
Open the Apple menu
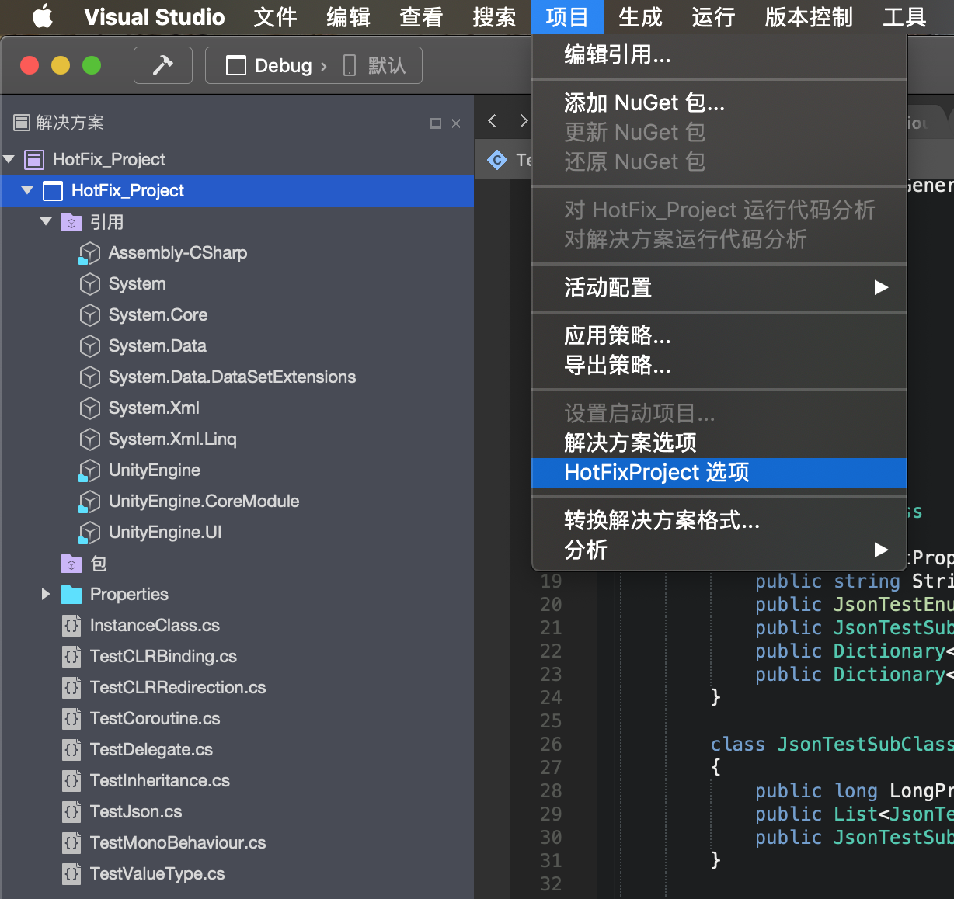pyautogui.click(x=43, y=16)
